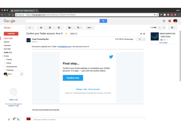Select the Following circle

pos(10,70)
